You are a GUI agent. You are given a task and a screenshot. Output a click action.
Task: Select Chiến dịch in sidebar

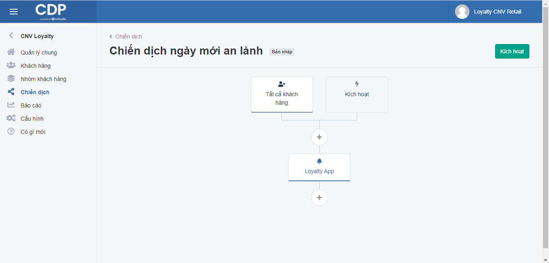tap(35, 92)
